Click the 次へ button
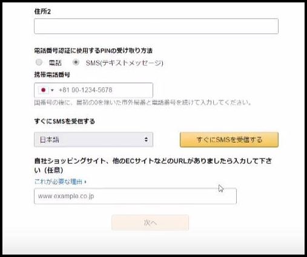The height and width of the screenshot is (257, 307). tap(150, 223)
